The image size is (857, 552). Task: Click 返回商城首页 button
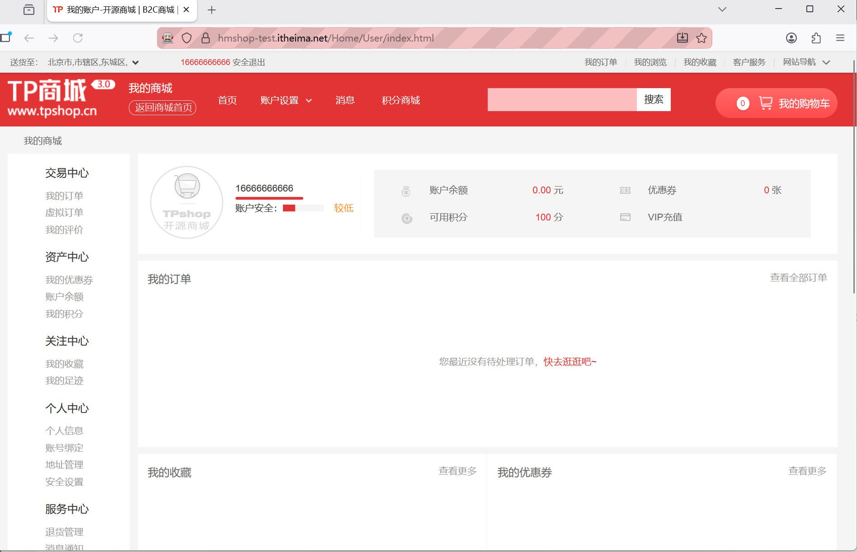(163, 108)
